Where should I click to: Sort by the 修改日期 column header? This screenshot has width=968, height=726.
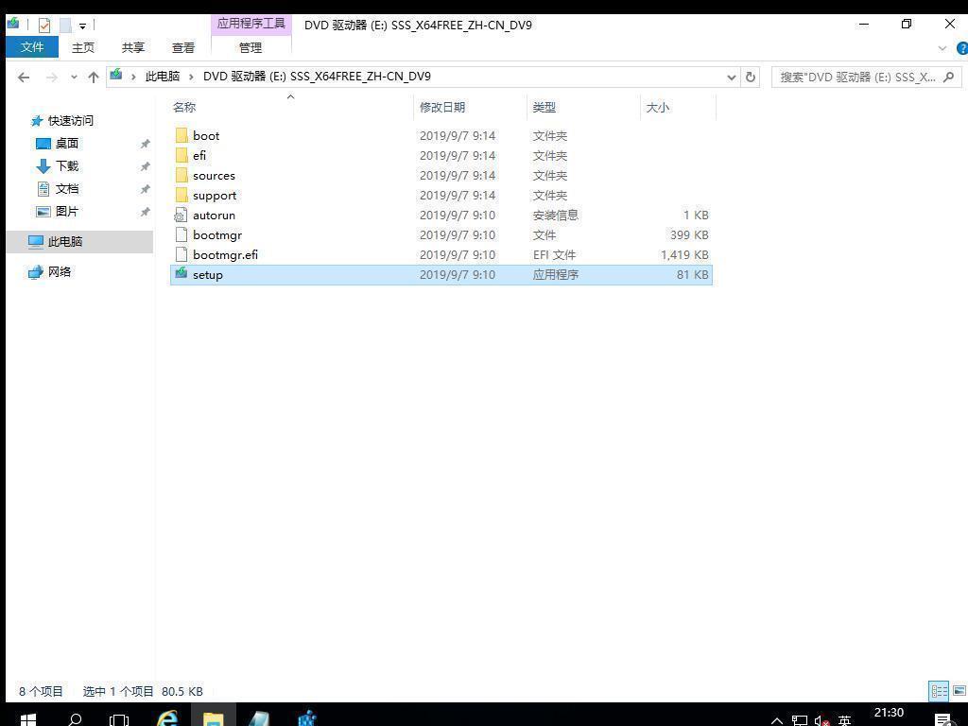[x=442, y=108]
